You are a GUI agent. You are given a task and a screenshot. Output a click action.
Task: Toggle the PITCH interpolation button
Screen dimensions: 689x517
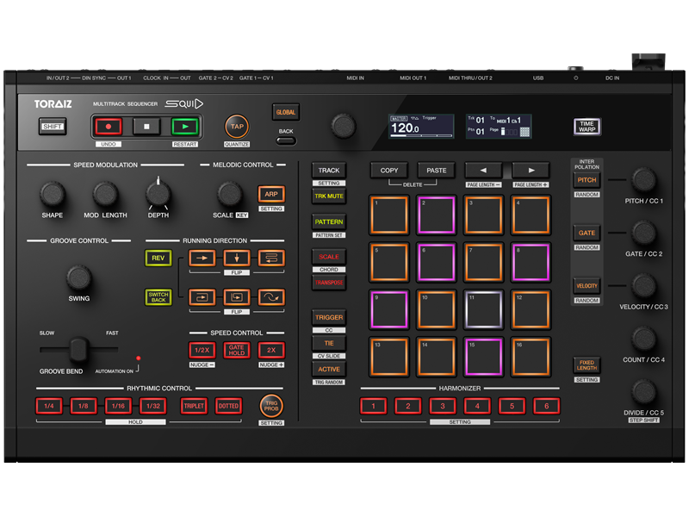(x=587, y=180)
